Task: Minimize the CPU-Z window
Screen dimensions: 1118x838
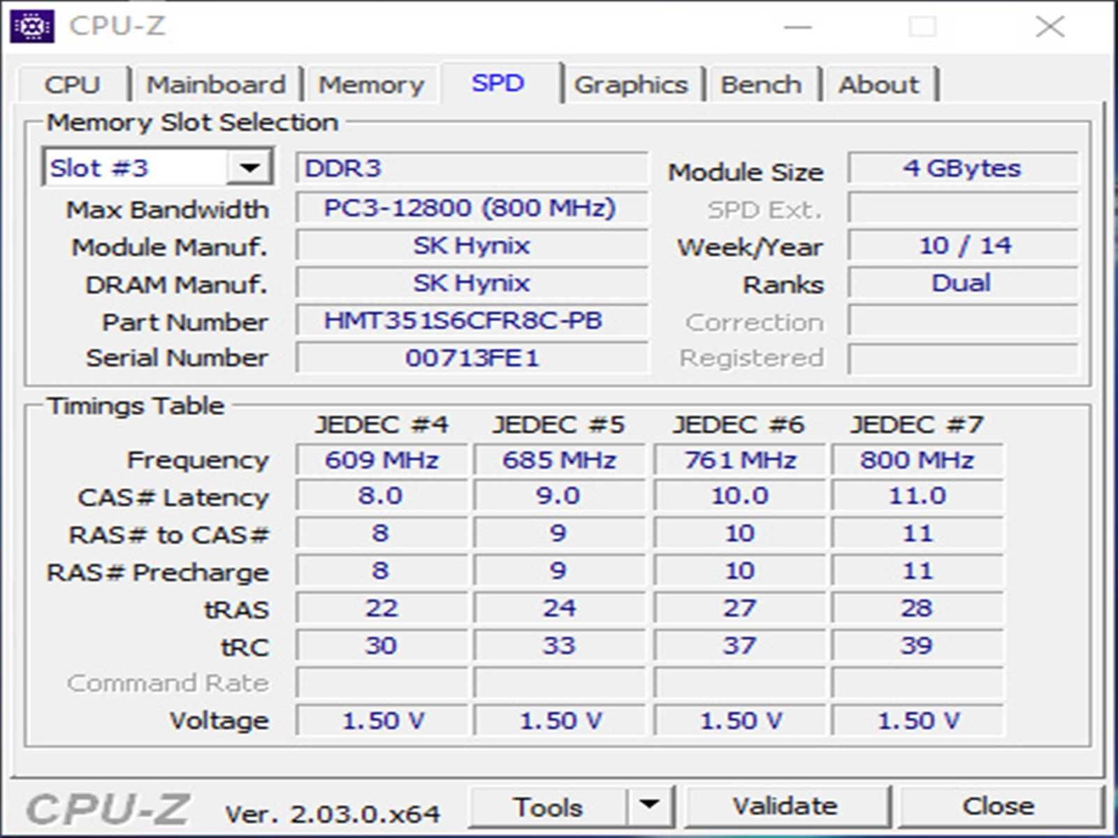Action: click(798, 27)
